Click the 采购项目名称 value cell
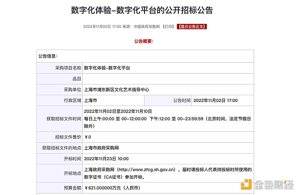Screen dimensions: 299x195 point(168,68)
